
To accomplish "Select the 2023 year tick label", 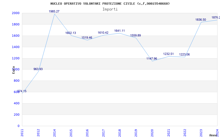I will [201, 133].
